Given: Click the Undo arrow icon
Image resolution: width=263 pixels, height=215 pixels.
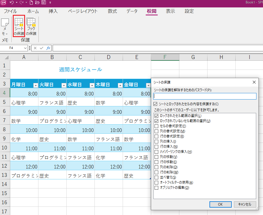Looking at the screenshot, I should click(12, 3).
